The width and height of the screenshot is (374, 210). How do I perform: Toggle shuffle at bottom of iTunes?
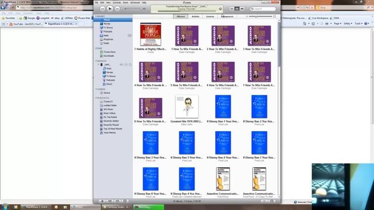110,201
